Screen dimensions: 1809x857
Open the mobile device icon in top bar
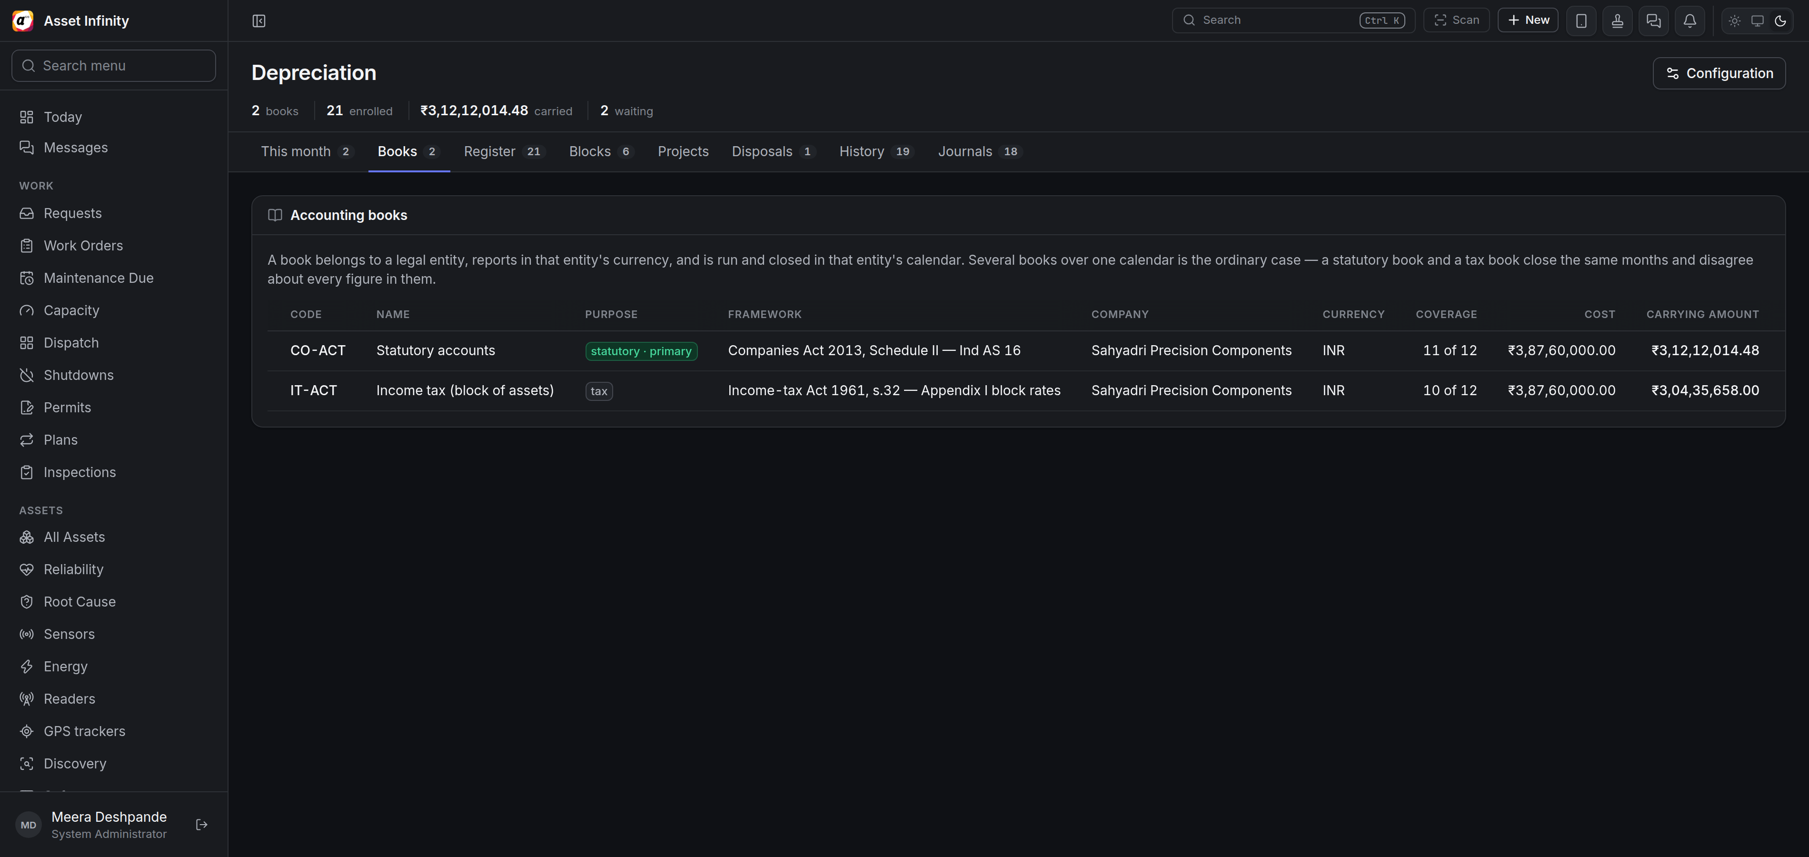pos(1581,20)
